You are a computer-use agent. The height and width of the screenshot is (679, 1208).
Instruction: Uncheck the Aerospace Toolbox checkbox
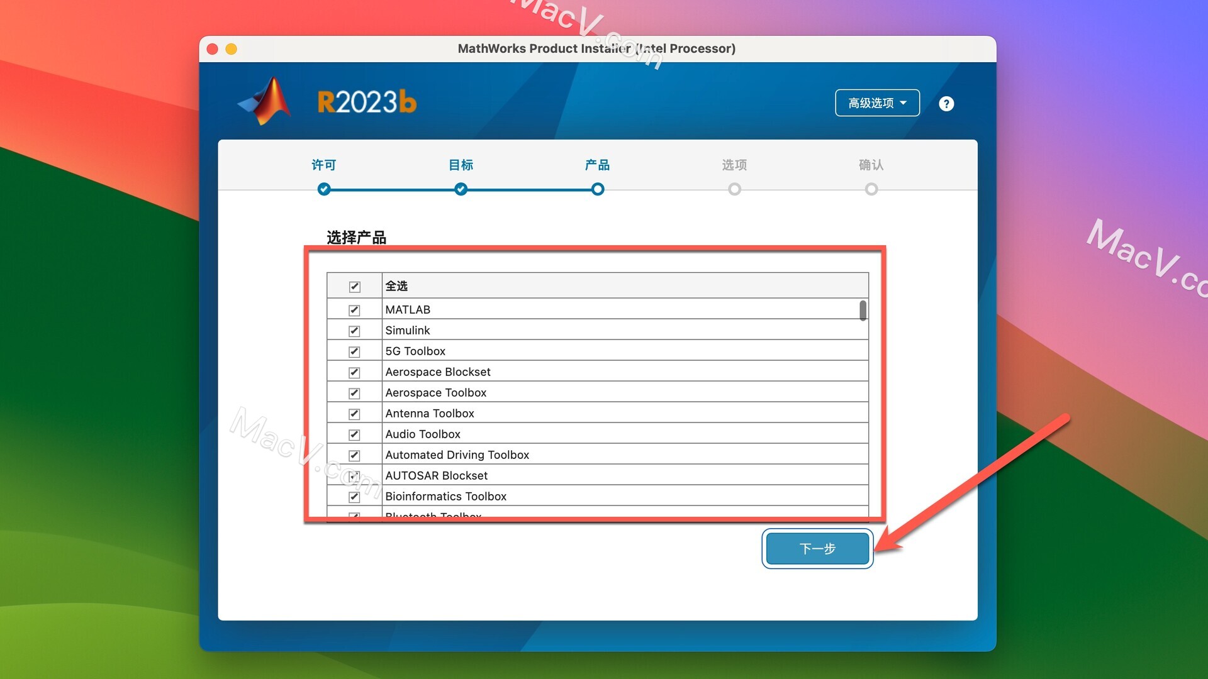(x=354, y=393)
